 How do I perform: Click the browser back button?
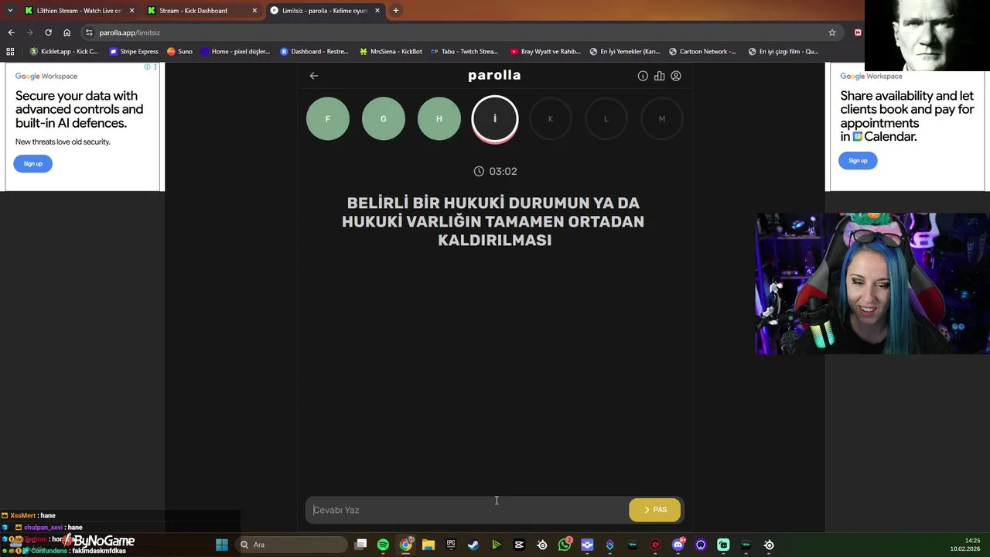pos(11,32)
